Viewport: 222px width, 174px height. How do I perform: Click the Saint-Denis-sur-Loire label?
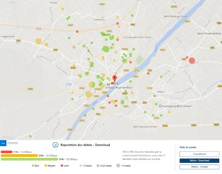(175, 16)
